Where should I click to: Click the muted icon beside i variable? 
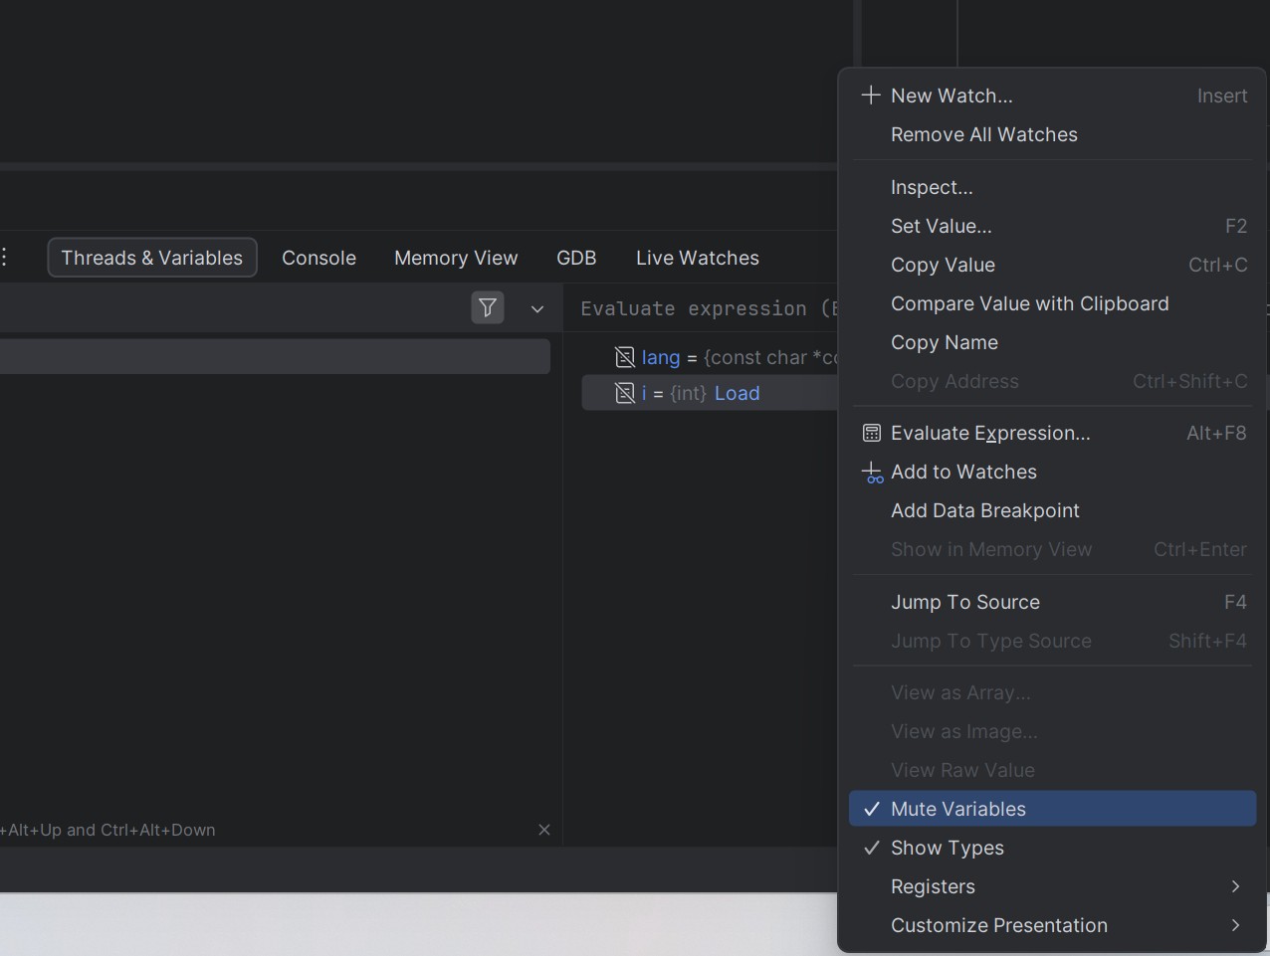click(625, 393)
